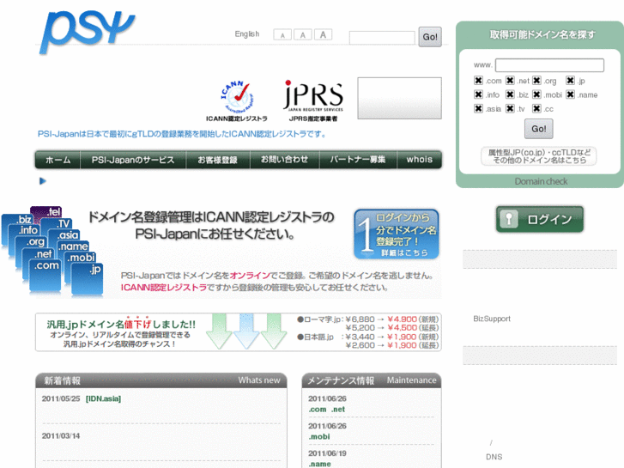This screenshot has width=624, height=468.
Task: Click the key icon on the login button
Action: coord(509,219)
